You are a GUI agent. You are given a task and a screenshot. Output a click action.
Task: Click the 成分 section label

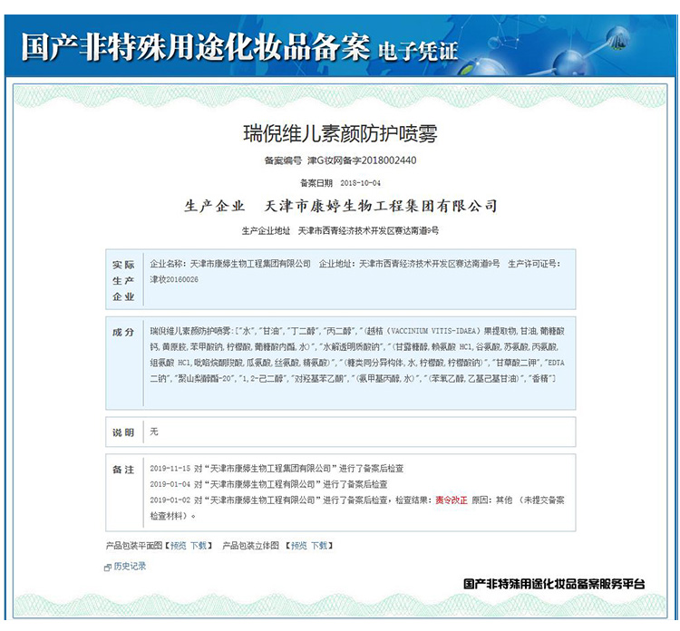coord(123,332)
